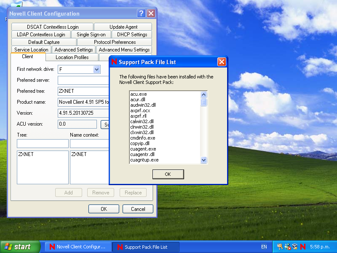Viewport: 337px width, 253px height.
Task: Open the keys icon in the system tray
Action: (x=280, y=247)
